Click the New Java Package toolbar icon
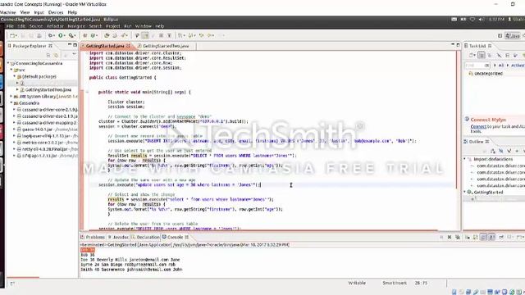Screen dimensions: 525x295 coord(85,35)
